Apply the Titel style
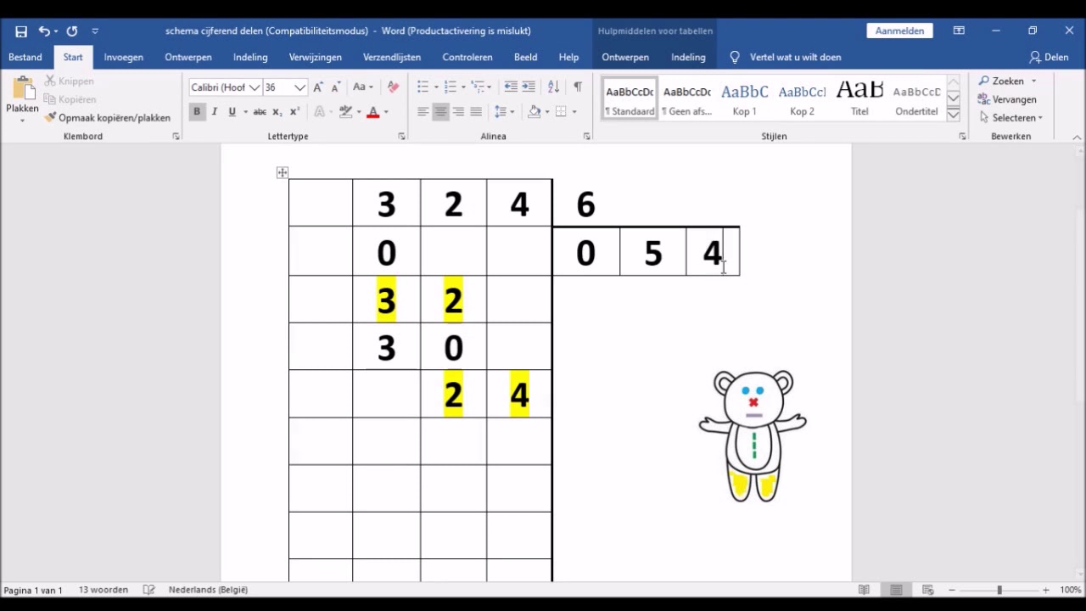The image size is (1086, 611). pos(859,98)
